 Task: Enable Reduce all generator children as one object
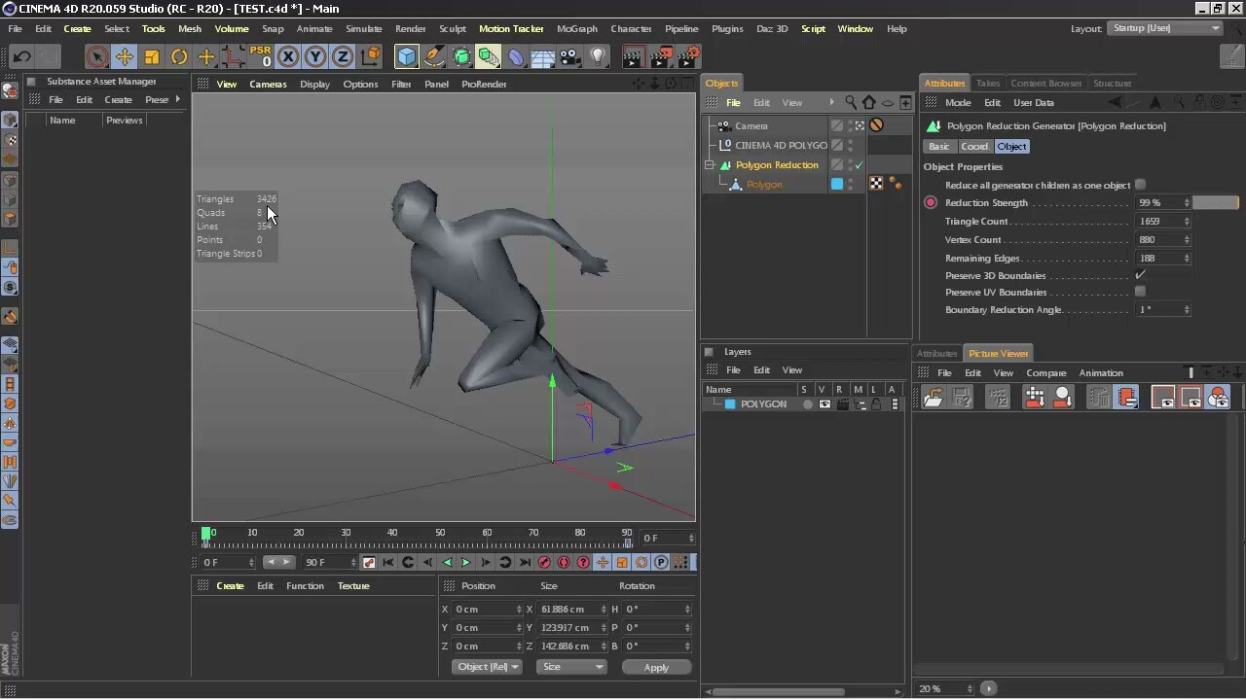click(x=1140, y=185)
